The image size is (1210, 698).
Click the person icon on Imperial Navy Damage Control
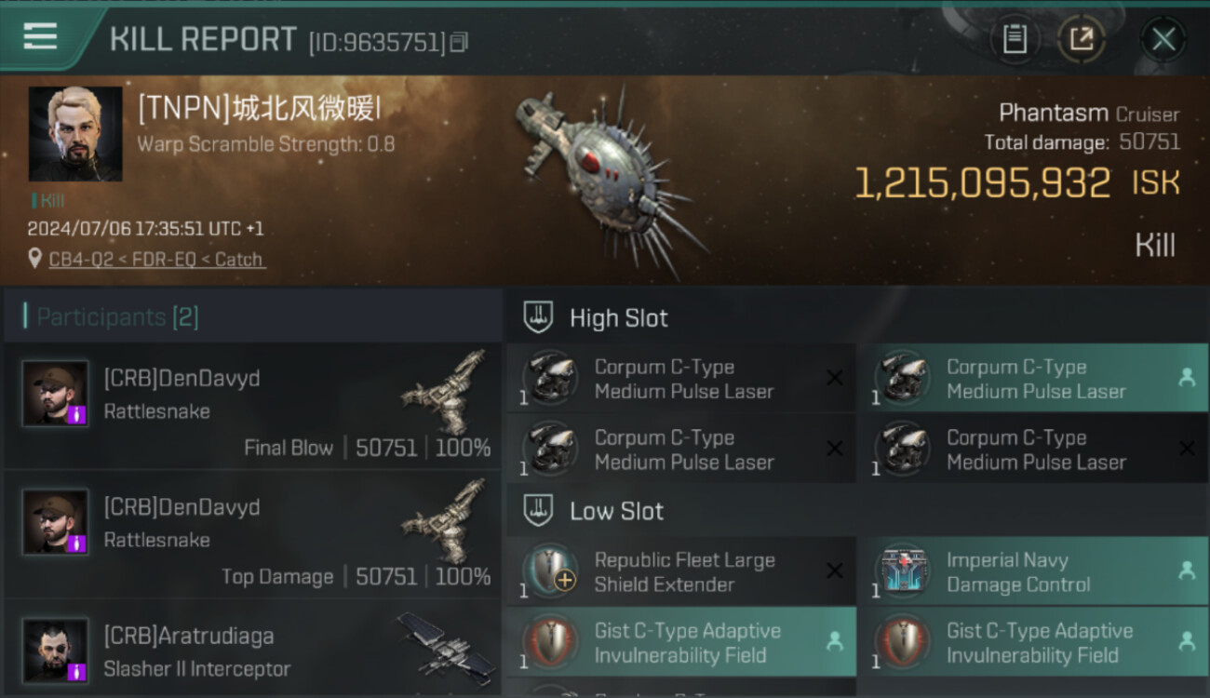click(1187, 571)
